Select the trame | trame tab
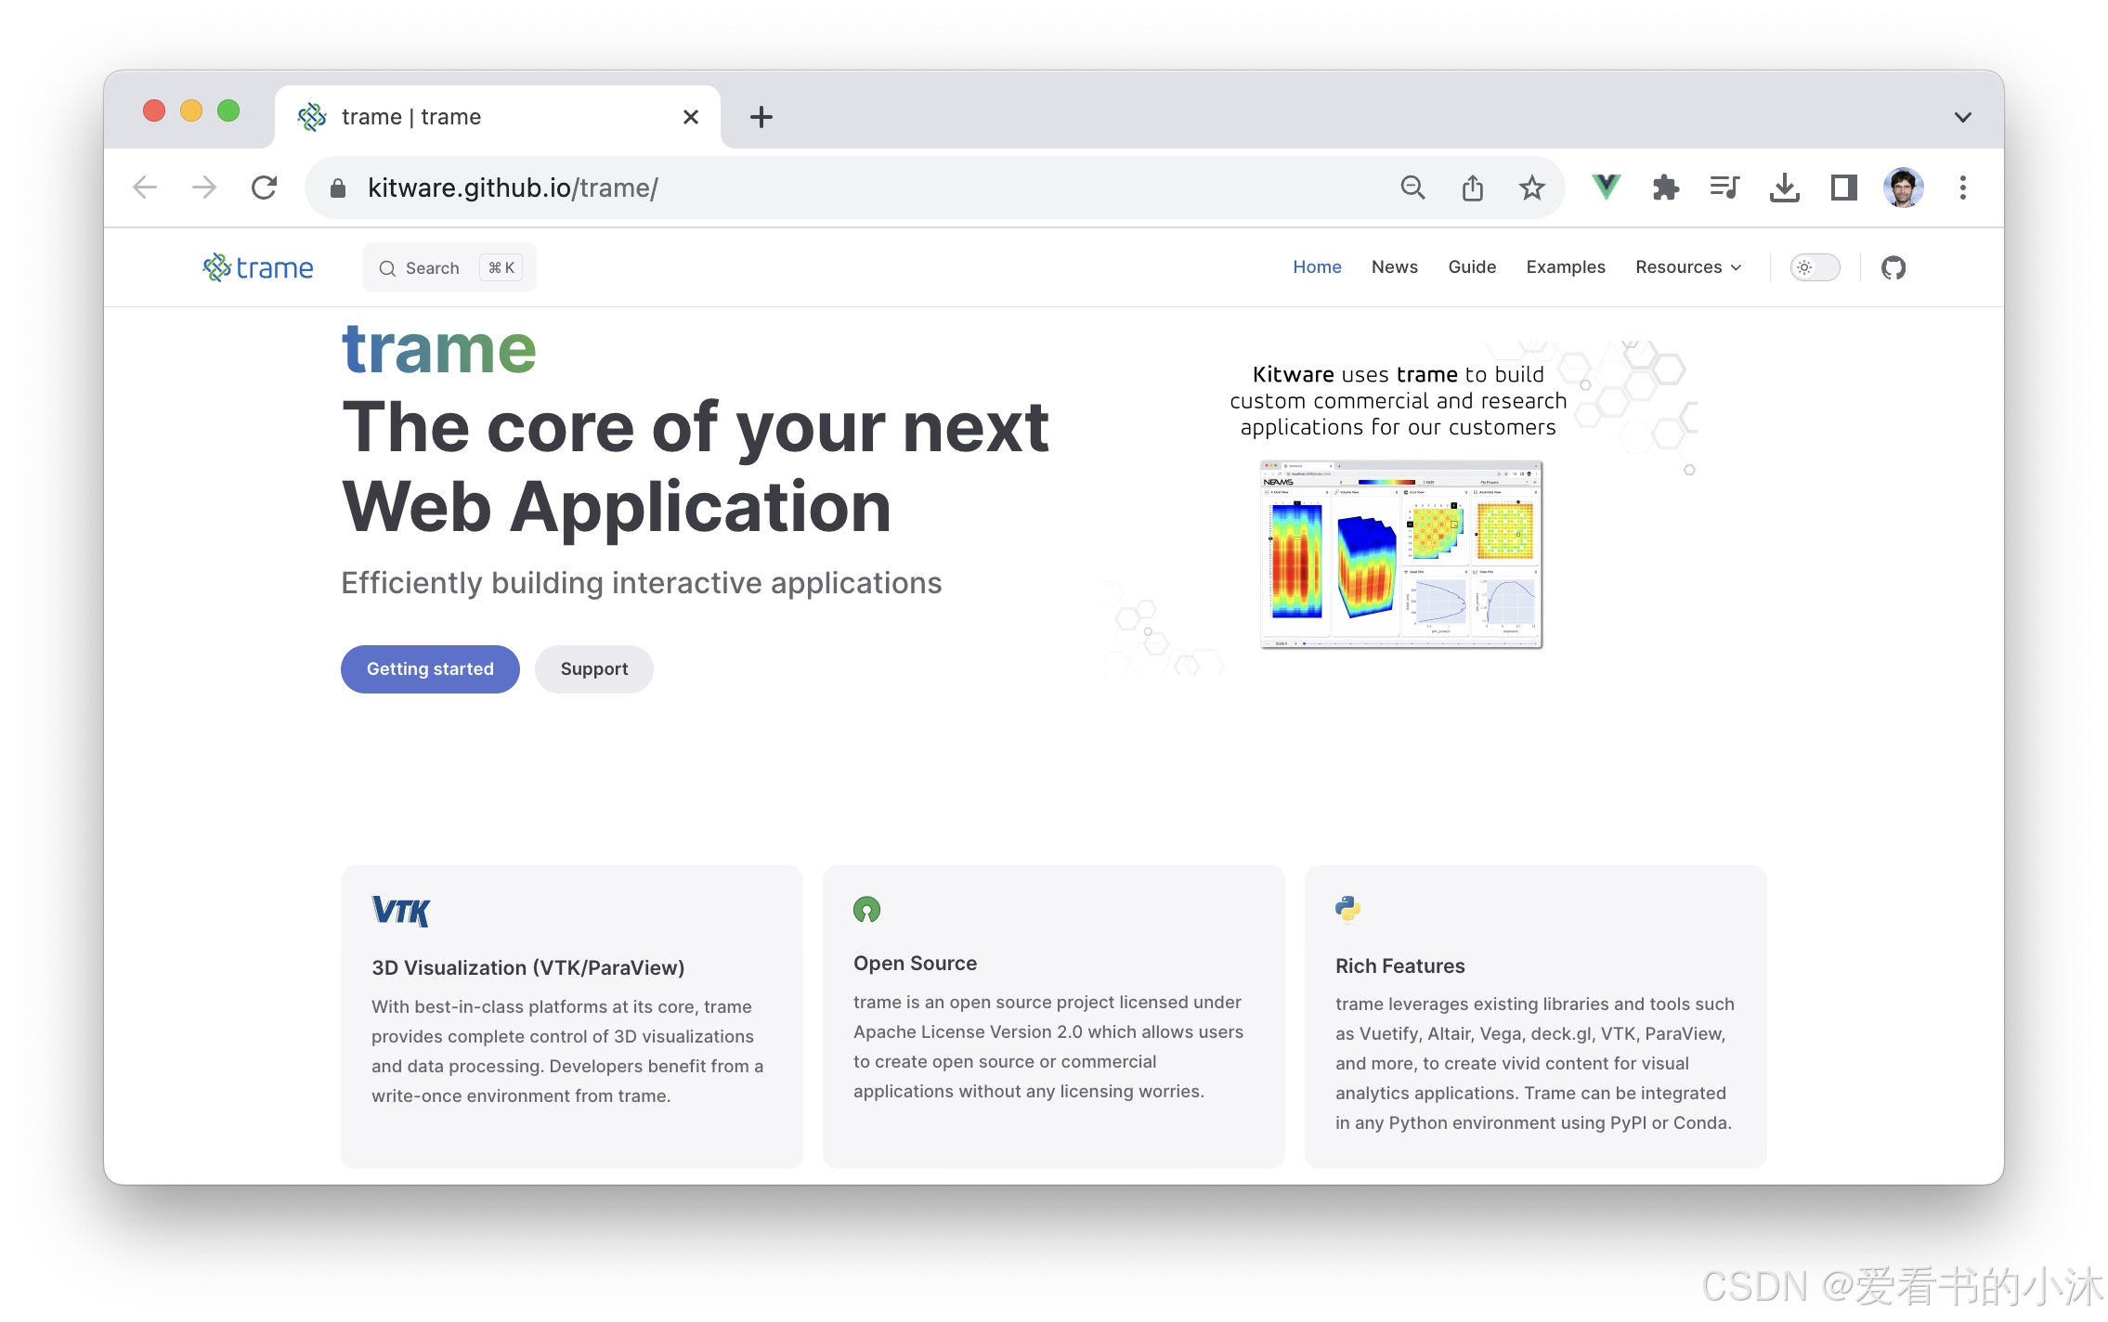Viewport: 2108px width, 1322px height. tap(497, 117)
